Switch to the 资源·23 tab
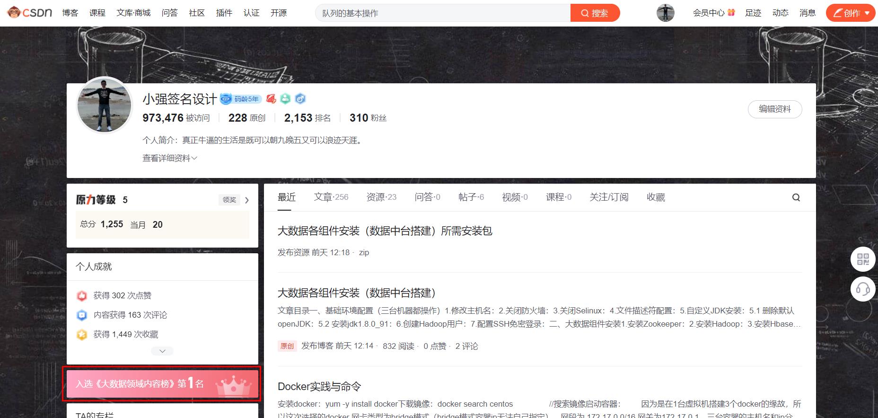Viewport: 878px width, 418px height. click(x=381, y=197)
